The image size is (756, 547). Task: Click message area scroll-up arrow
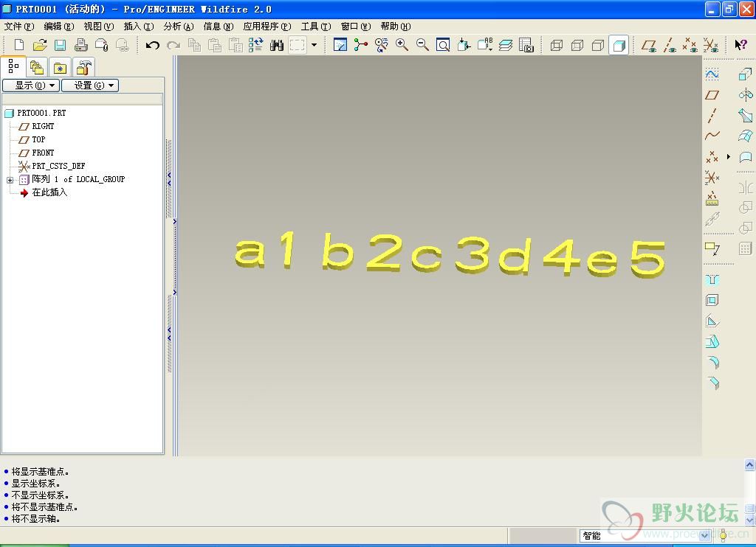pos(749,464)
